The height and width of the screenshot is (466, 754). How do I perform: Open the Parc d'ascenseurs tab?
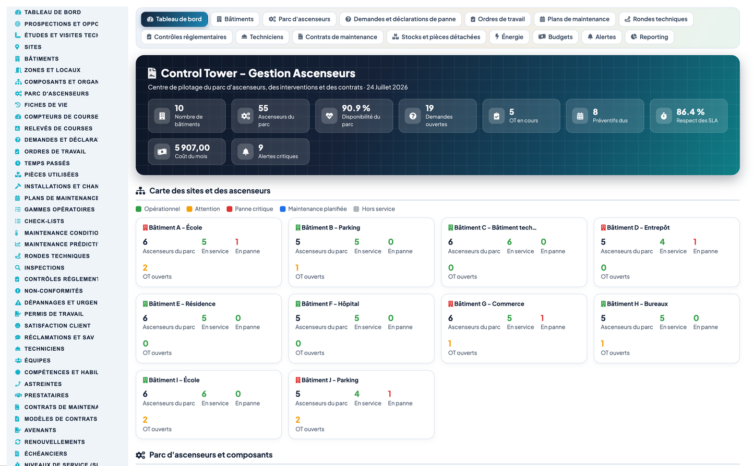tap(300, 19)
